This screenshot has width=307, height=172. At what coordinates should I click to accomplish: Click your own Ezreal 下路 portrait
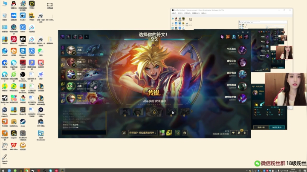pyautogui.click(x=71, y=98)
